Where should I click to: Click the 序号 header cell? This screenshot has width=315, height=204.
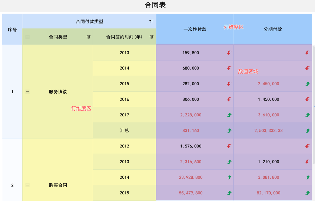click(x=12, y=29)
